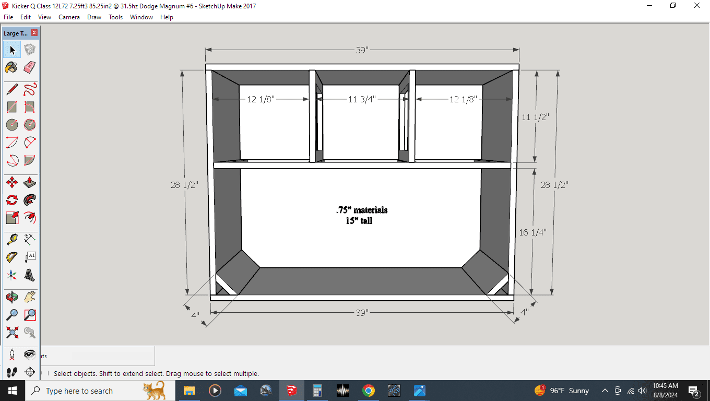Select the Offset tool
The height and width of the screenshot is (401, 710).
point(30,218)
